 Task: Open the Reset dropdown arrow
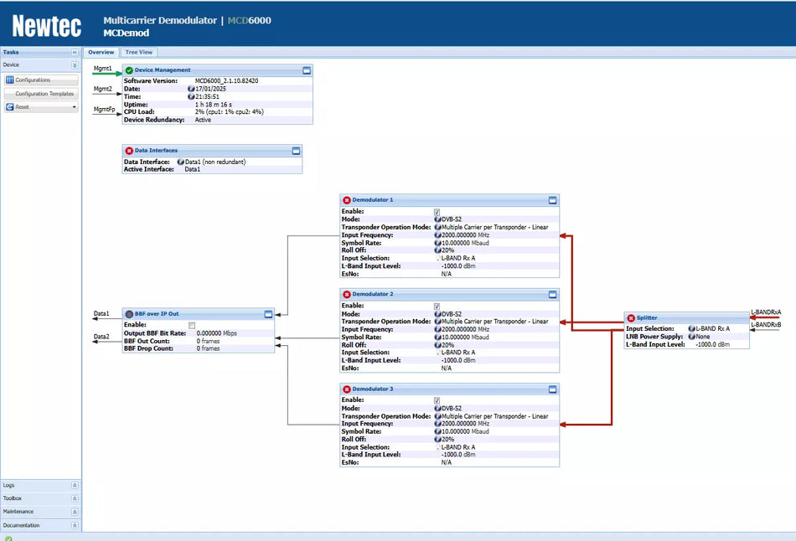click(74, 107)
